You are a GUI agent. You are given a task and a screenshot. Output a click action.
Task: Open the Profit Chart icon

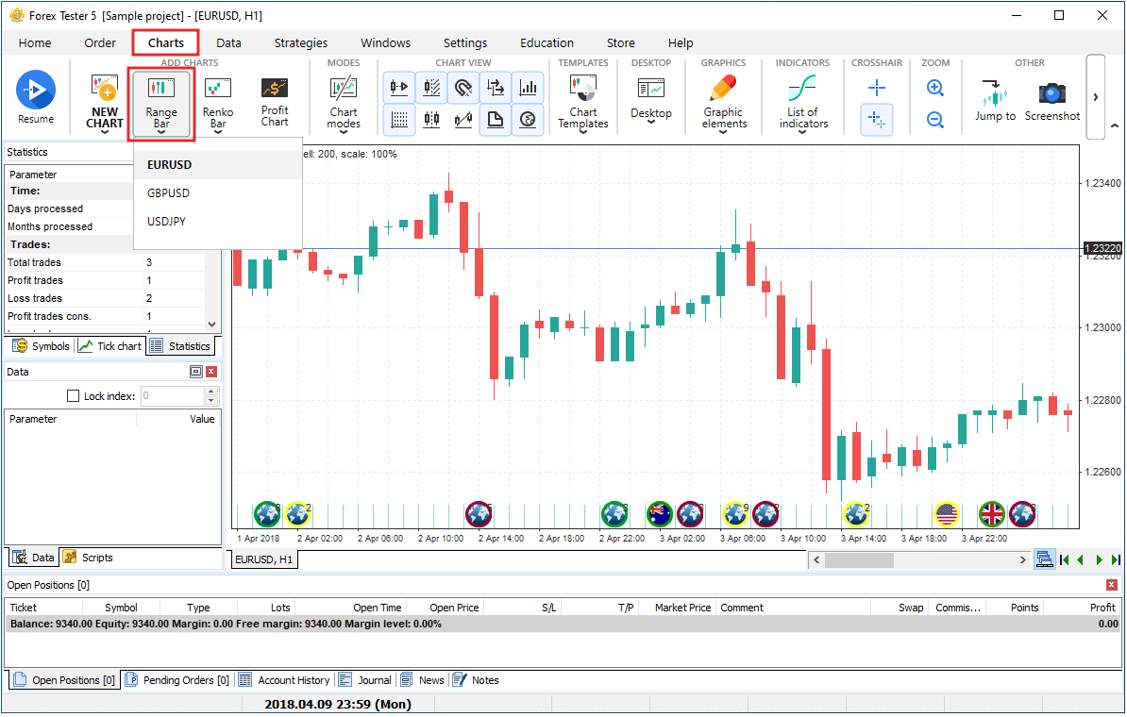275,102
